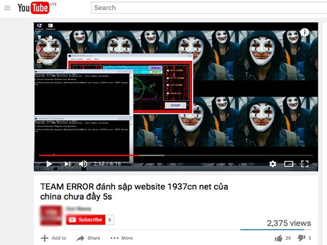Subscribe to the channel
Screen dimensions: 327x245
[x=85, y=219]
